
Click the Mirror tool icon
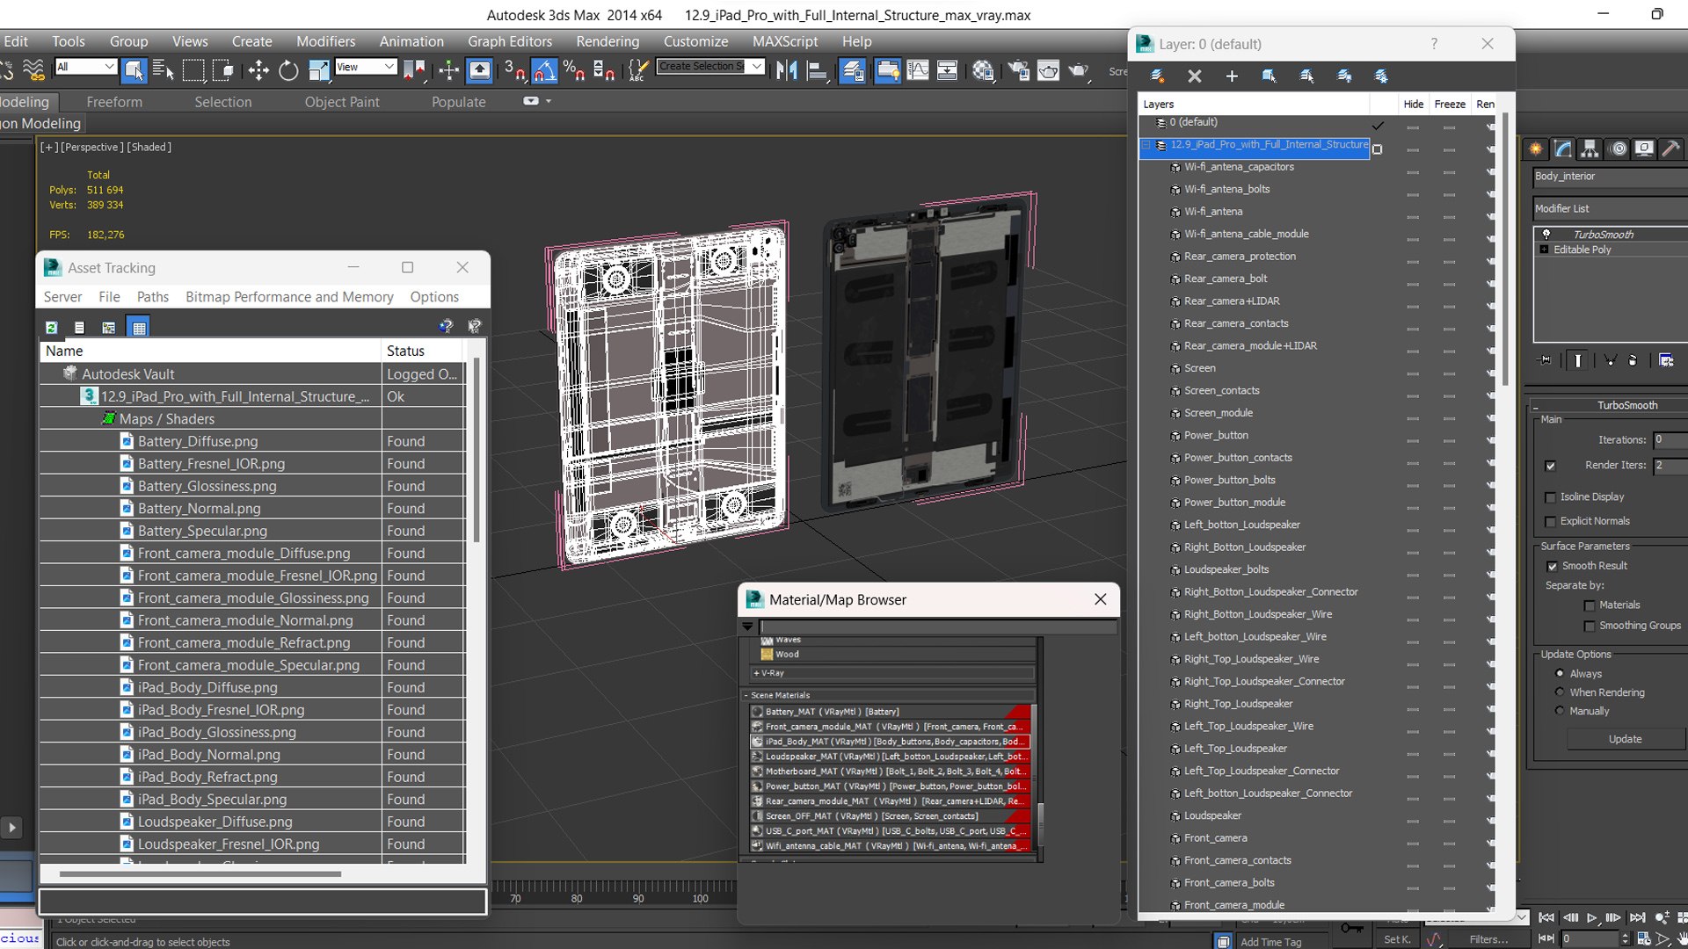[787, 70]
